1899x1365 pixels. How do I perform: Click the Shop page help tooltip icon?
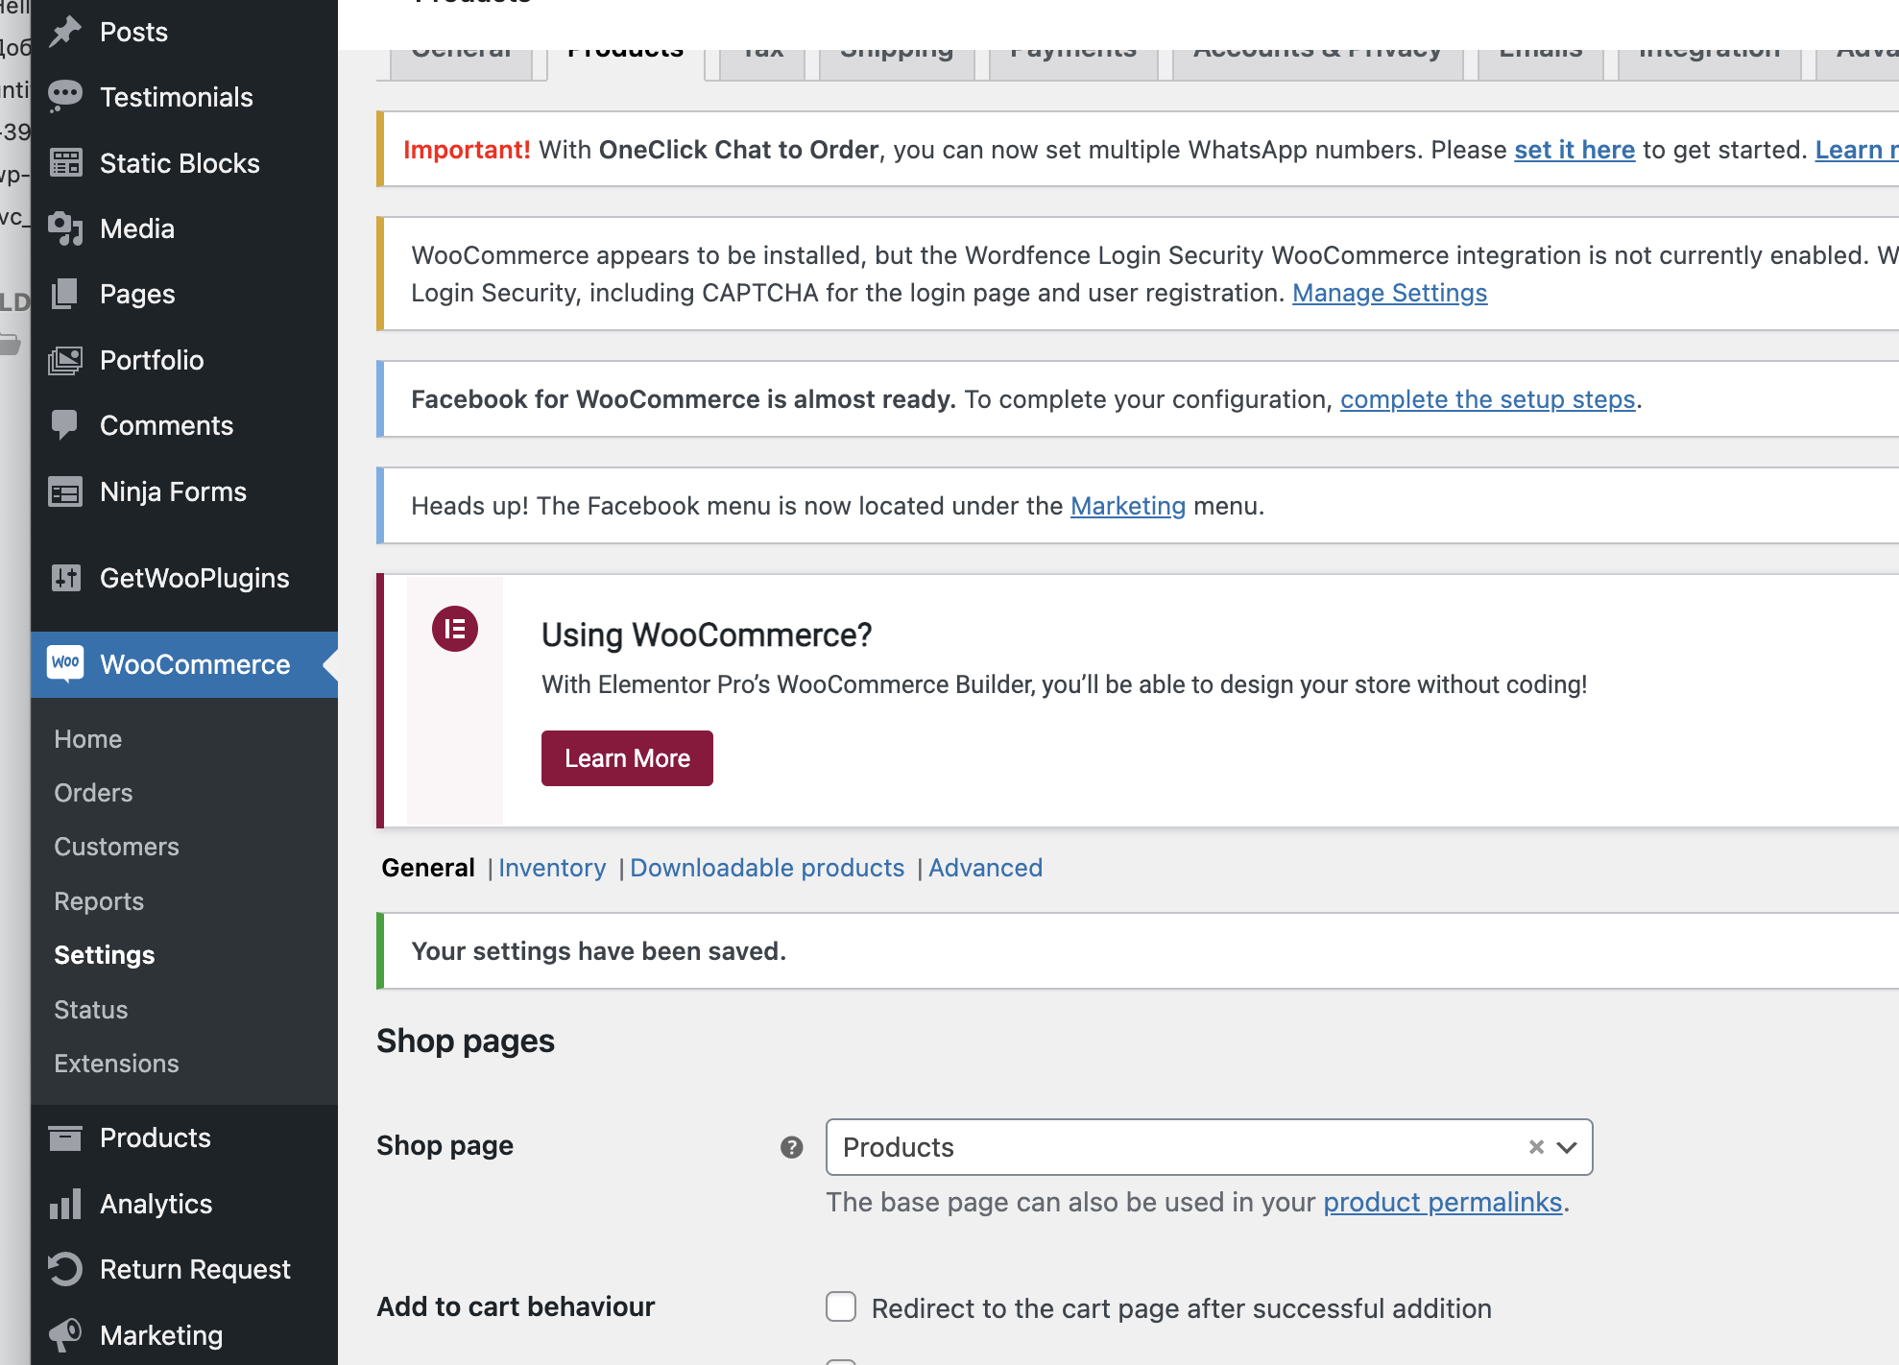coord(791,1147)
